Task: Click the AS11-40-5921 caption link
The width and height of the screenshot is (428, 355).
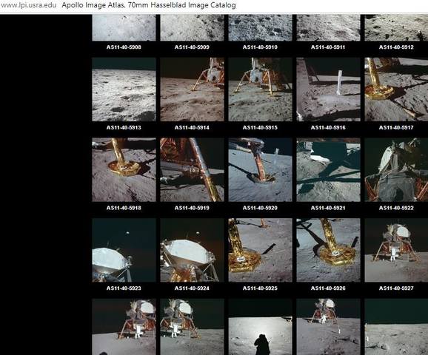Action: coord(328,208)
